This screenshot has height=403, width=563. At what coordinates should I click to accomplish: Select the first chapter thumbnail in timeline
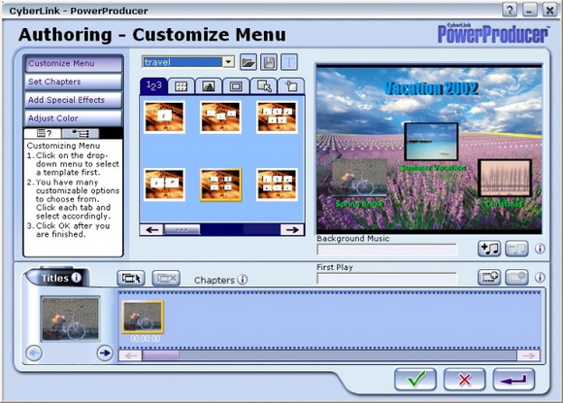click(x=143, y=318)
